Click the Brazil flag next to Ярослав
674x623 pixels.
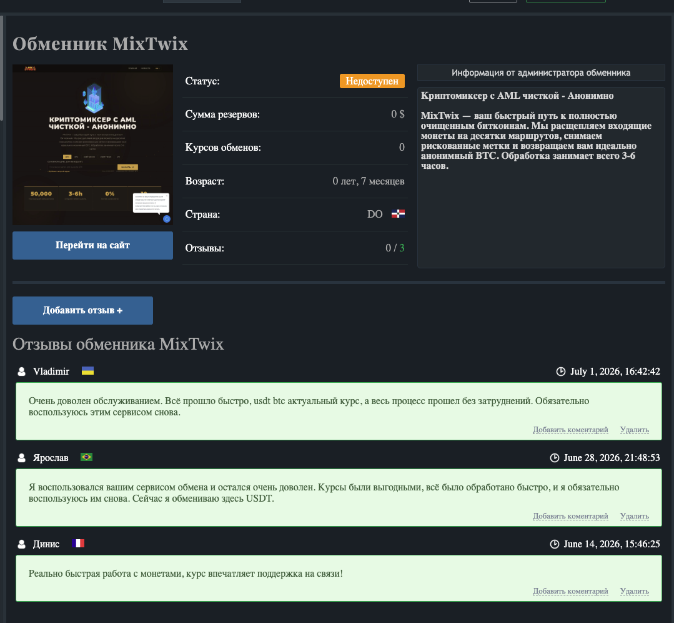tap(86, 457)
